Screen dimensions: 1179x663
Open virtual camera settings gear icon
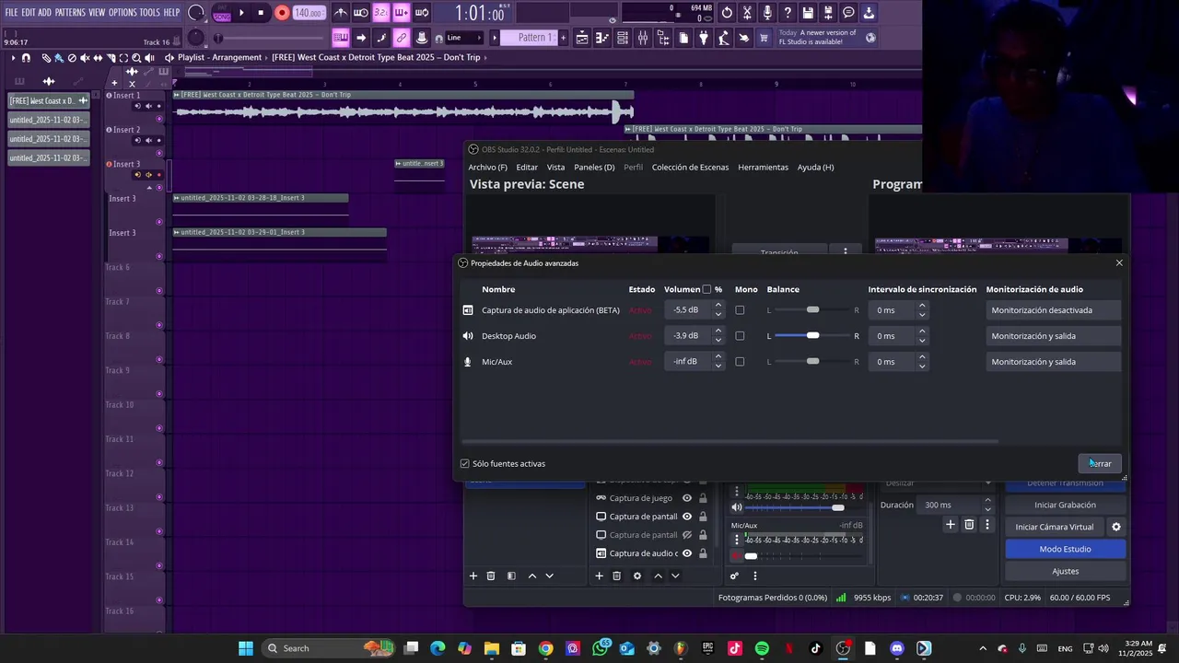point(1116,527)
